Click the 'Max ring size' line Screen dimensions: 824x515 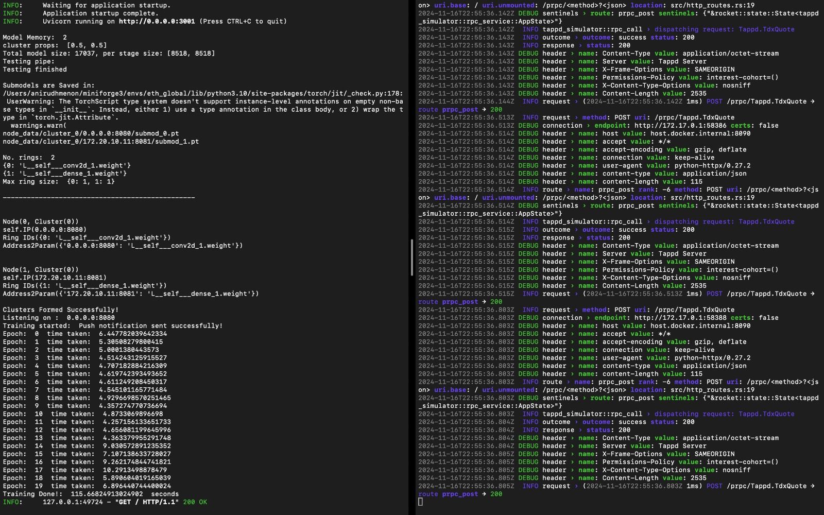[59, 181]
